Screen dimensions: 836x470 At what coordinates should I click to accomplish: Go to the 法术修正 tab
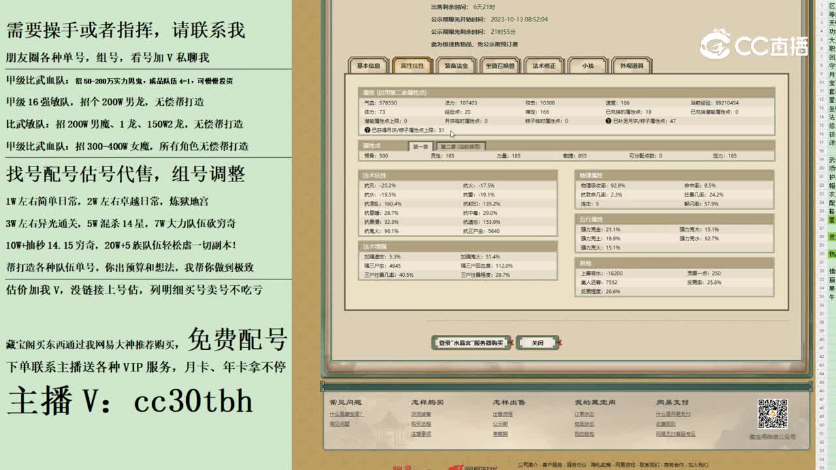[544, 66]
